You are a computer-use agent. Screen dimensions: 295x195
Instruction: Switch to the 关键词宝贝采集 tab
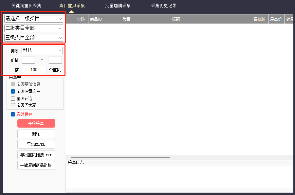pos(26,6)
